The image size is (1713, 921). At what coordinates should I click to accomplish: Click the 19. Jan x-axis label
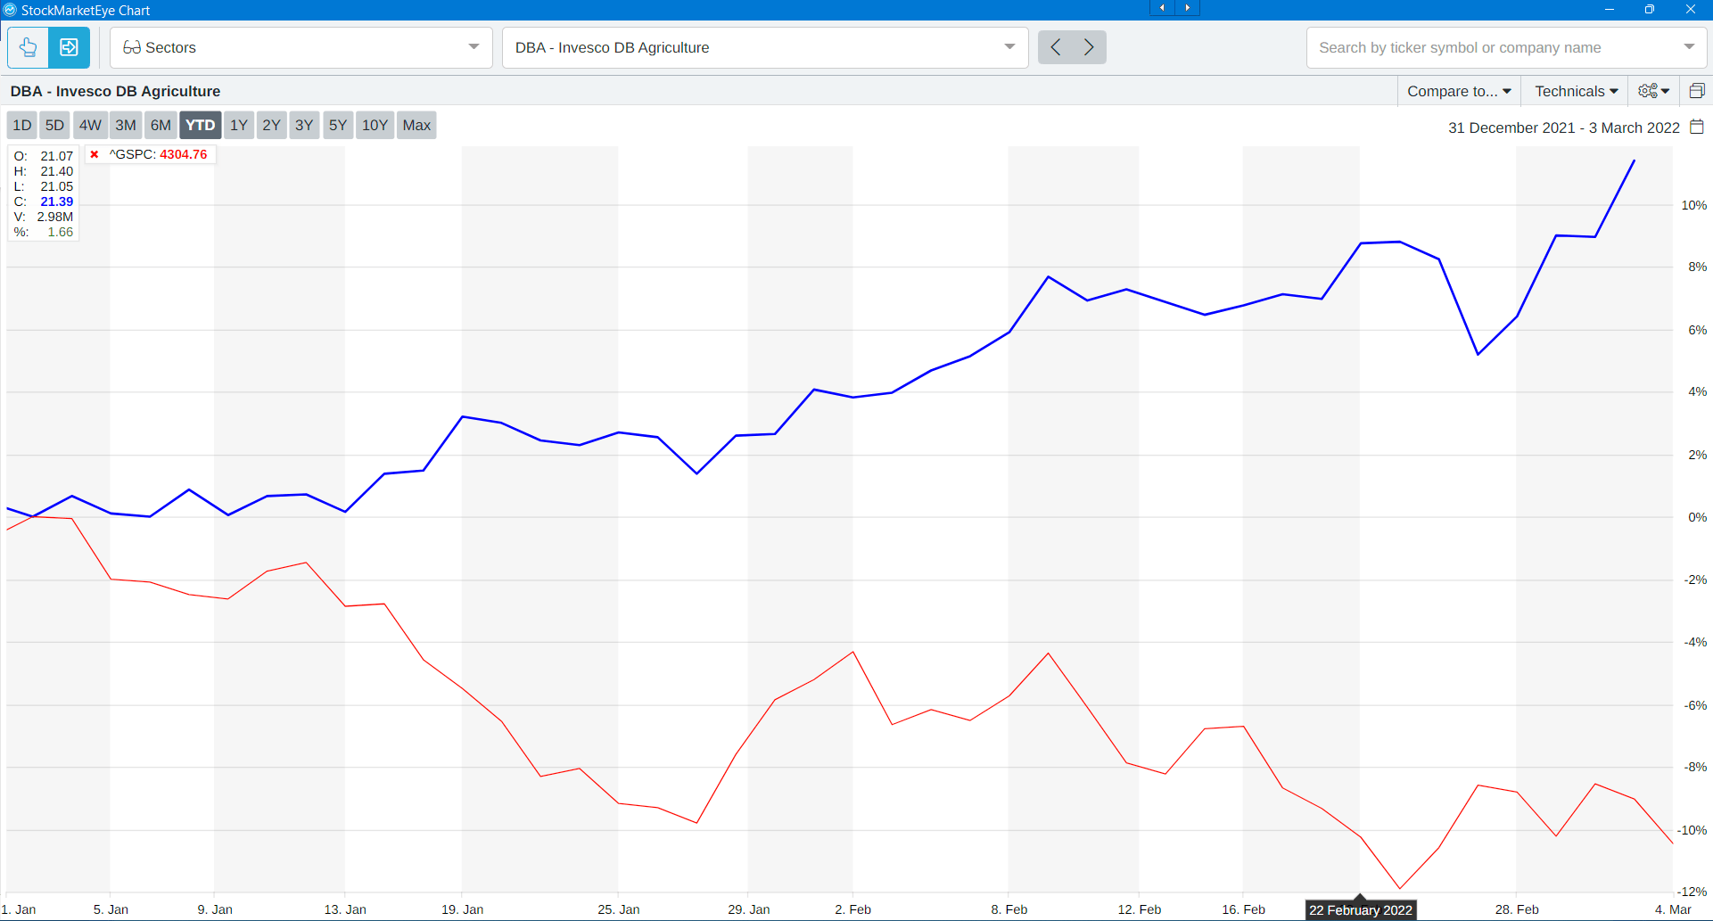[462, 909]
